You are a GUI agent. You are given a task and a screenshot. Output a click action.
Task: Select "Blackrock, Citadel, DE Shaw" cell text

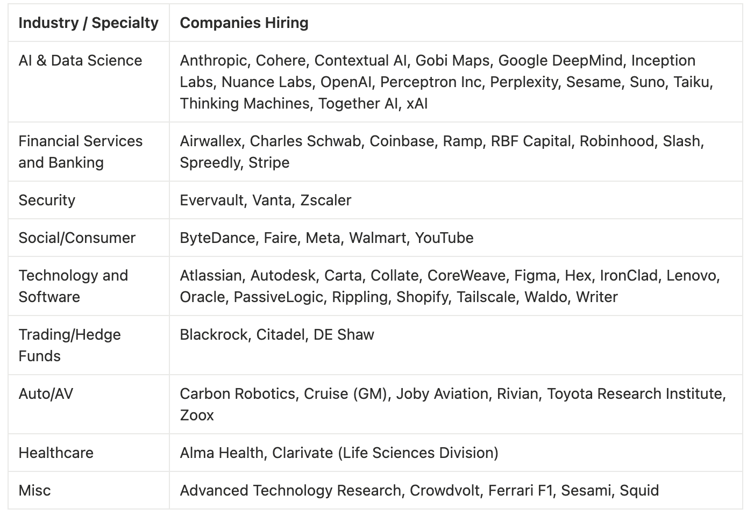pyautogui.click(x=276, y=335)
